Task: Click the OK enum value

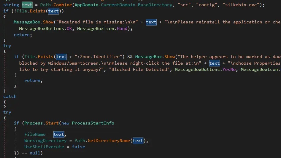Action: pos(69,28)
